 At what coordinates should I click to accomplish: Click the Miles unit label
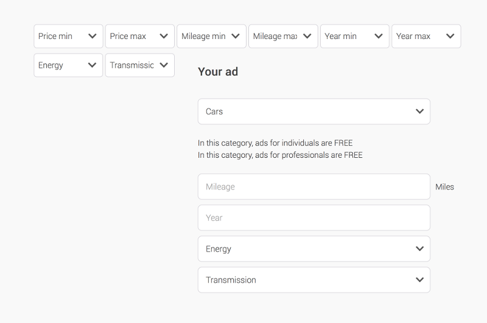click(444, 187)
